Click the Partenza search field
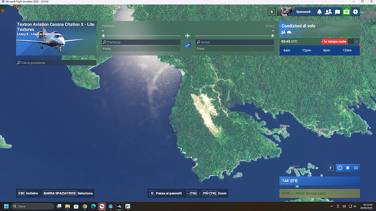Image resolution: width=376 pixels, height=211 pixels. pyautogui.click(x=141, y=42)
